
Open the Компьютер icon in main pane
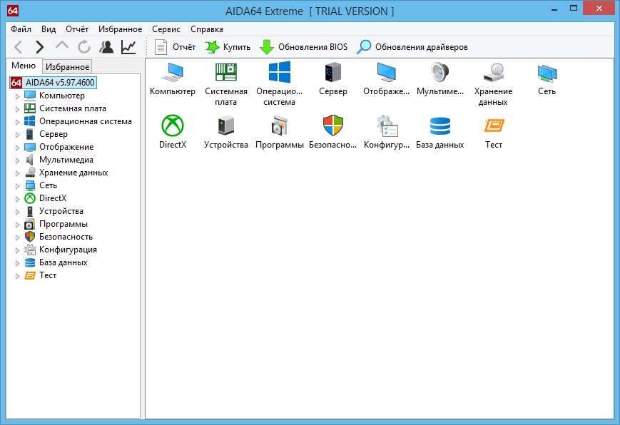tap(173, 73)
